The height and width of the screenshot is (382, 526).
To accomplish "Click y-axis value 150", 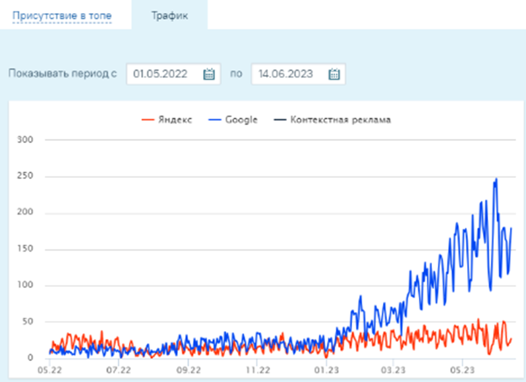I will tap(25, 249).
